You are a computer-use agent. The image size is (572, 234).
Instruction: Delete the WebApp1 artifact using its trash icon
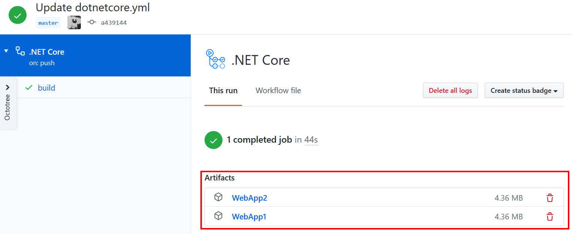pos(550,216)
